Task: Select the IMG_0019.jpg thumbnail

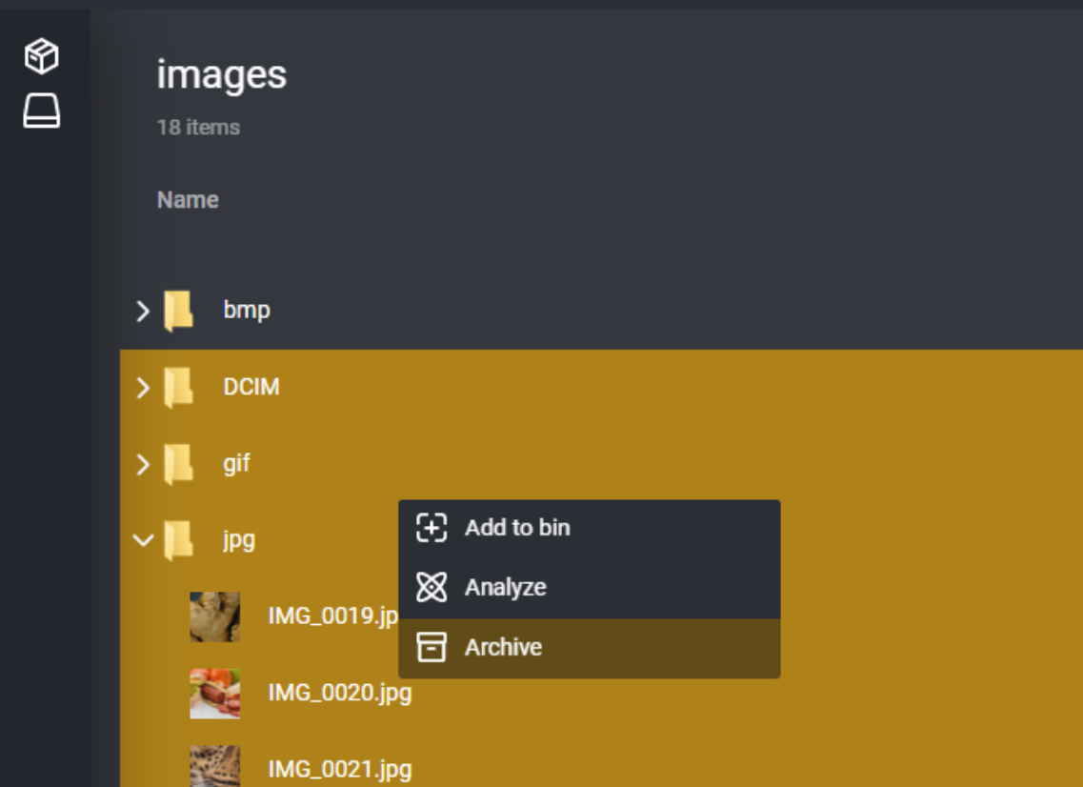Action: tap(215, 616)
